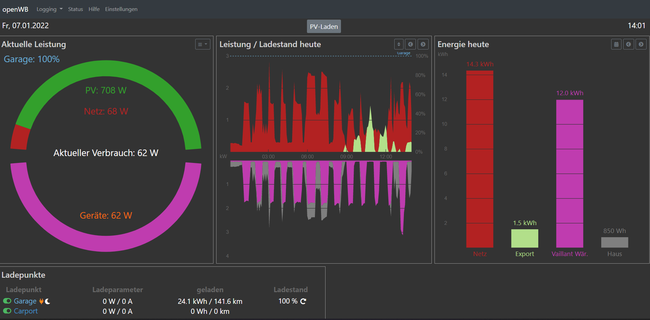Image resolution: width=650 pixels, height=320 pixels.
Task: Disable the Carport charge point toggle
Action: [7, 311]
